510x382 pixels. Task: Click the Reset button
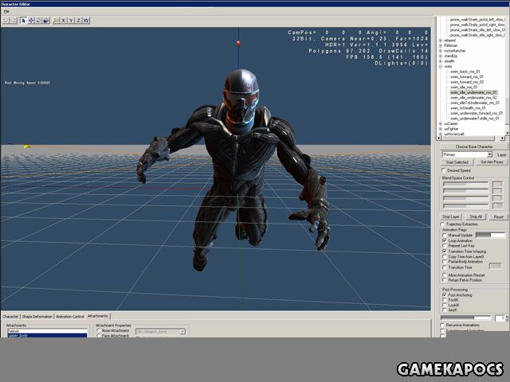498,216
